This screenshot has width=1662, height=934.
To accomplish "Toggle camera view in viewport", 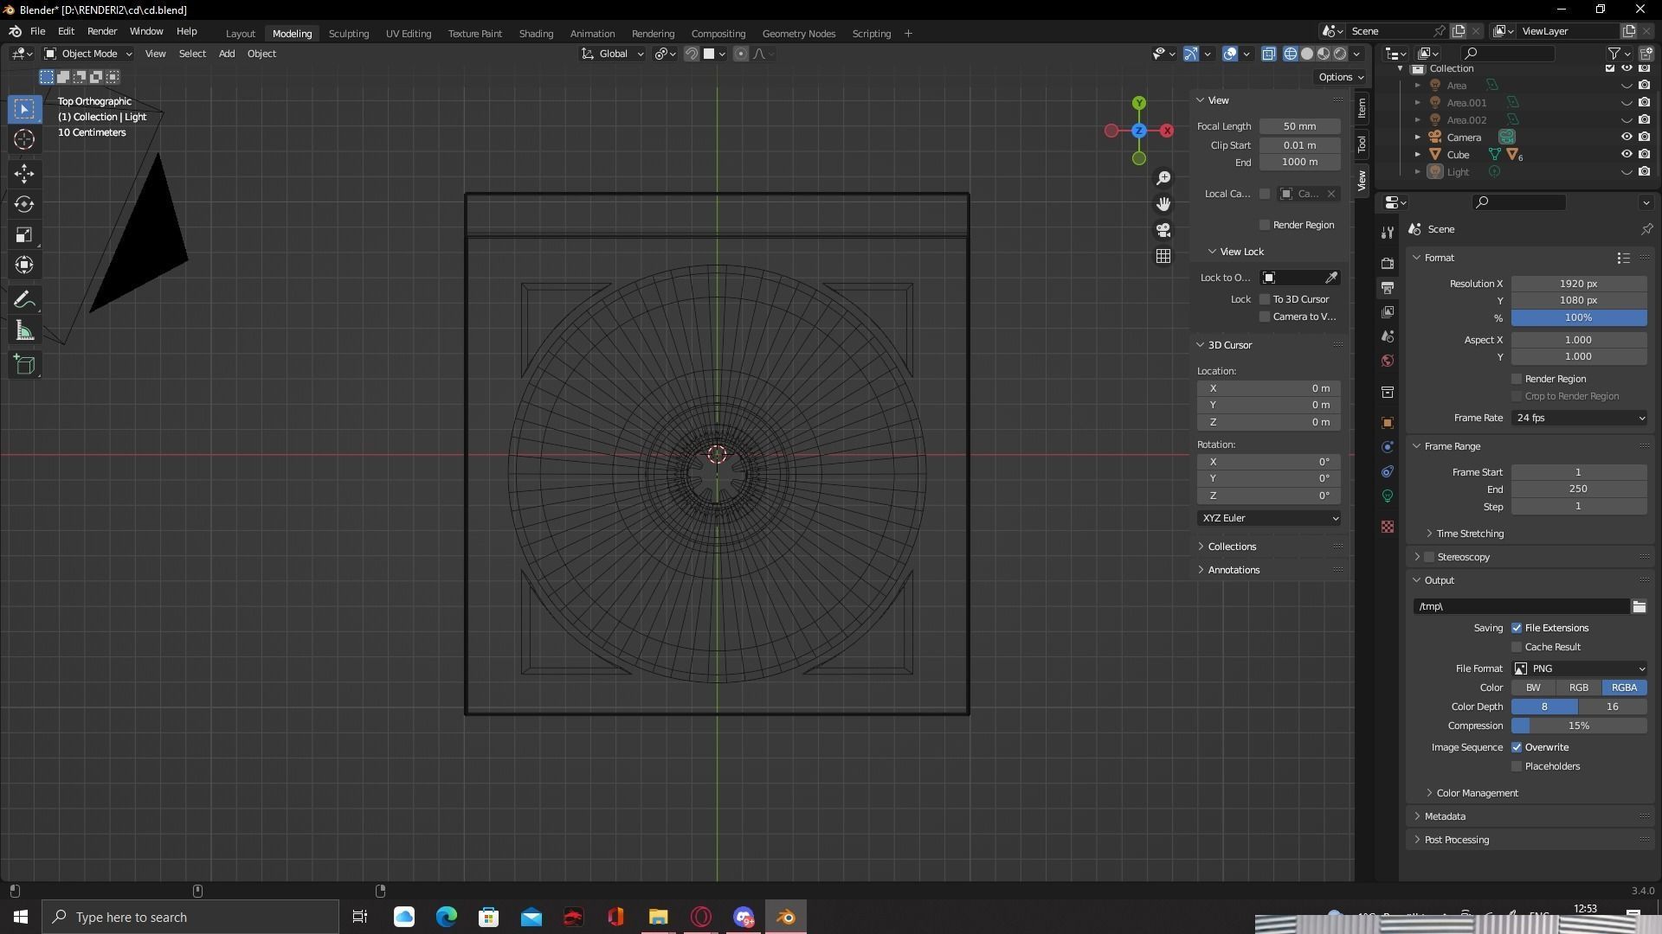I will click(1163, 230).
